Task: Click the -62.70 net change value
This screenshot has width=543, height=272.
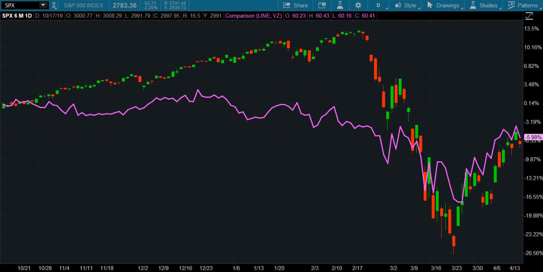Action: point(150,3)
